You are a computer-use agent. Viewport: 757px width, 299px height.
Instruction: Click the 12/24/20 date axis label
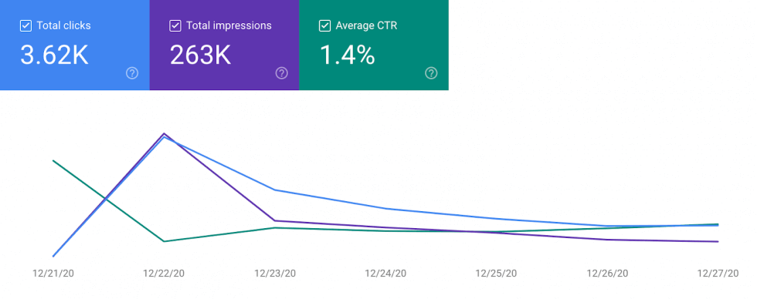coord(385,274)
